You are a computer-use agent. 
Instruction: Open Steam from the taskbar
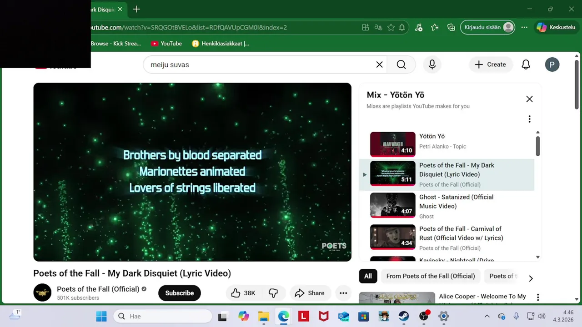(x=404, y=316)
